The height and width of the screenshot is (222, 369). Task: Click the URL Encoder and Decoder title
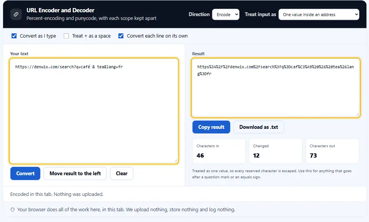click(x=60, y=10)
